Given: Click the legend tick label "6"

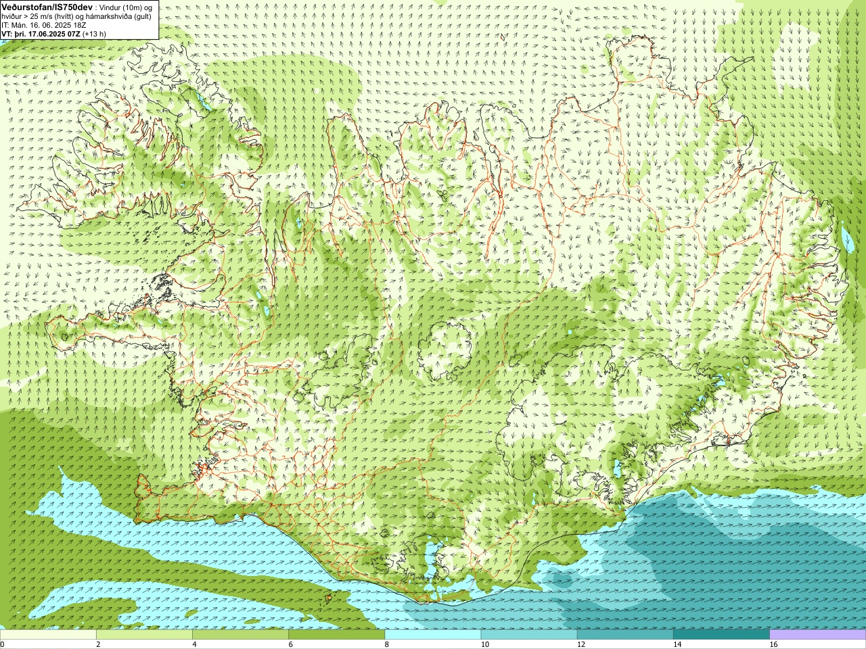Looking at the screenshot, I should [291, 644].
